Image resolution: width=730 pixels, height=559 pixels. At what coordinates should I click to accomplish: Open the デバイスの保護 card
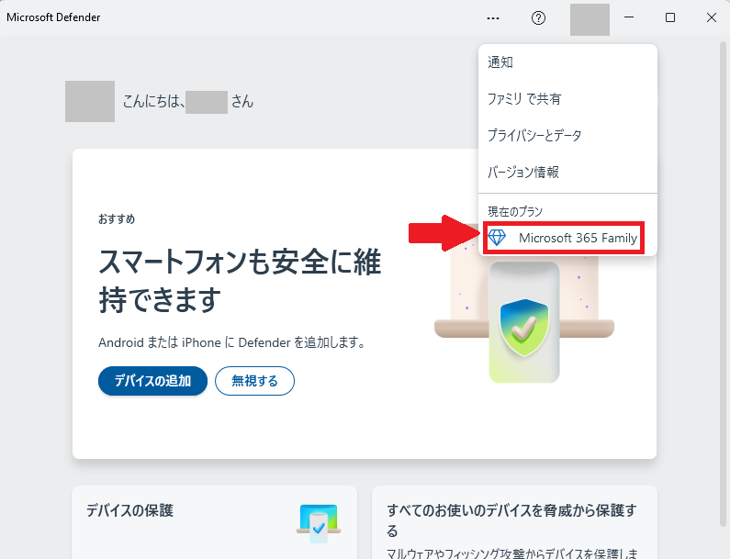pos(214,522)
